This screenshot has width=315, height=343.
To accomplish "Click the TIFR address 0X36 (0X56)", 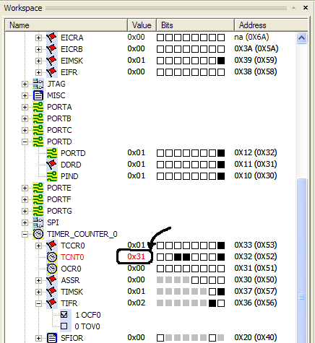I will click(256, 303).
